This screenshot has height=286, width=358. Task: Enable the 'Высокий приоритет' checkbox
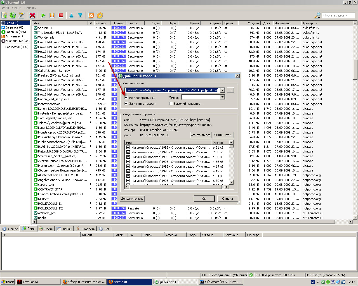pos(171,104)
